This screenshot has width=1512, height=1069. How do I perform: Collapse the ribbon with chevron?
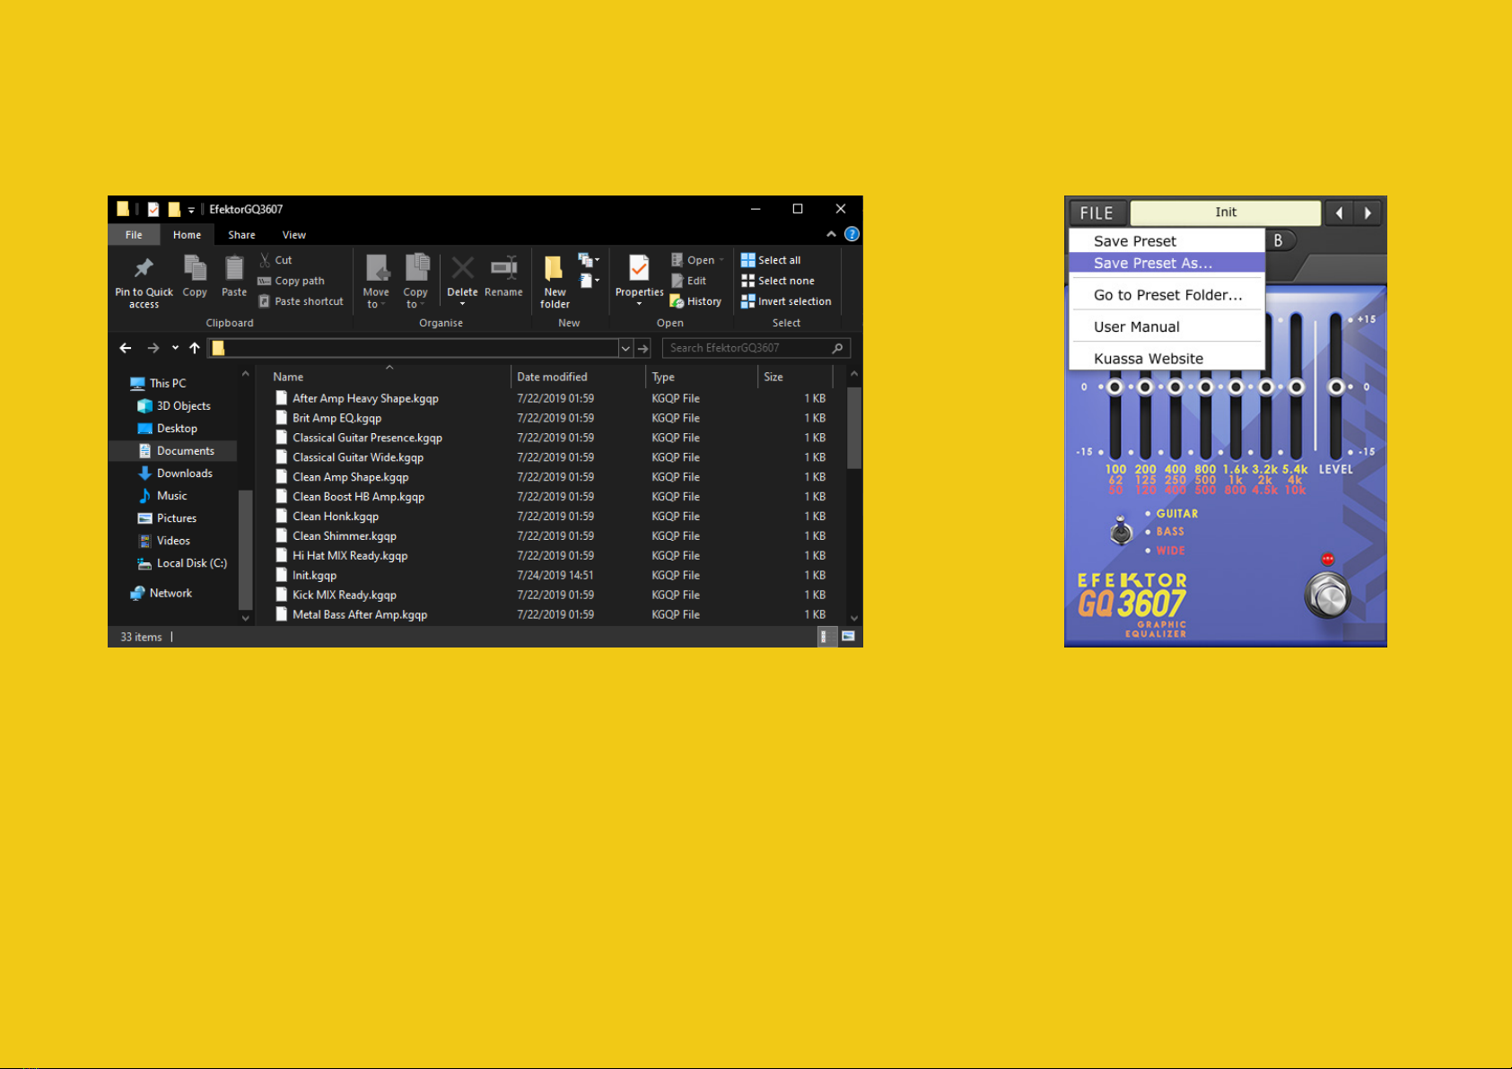click(831, 234)
